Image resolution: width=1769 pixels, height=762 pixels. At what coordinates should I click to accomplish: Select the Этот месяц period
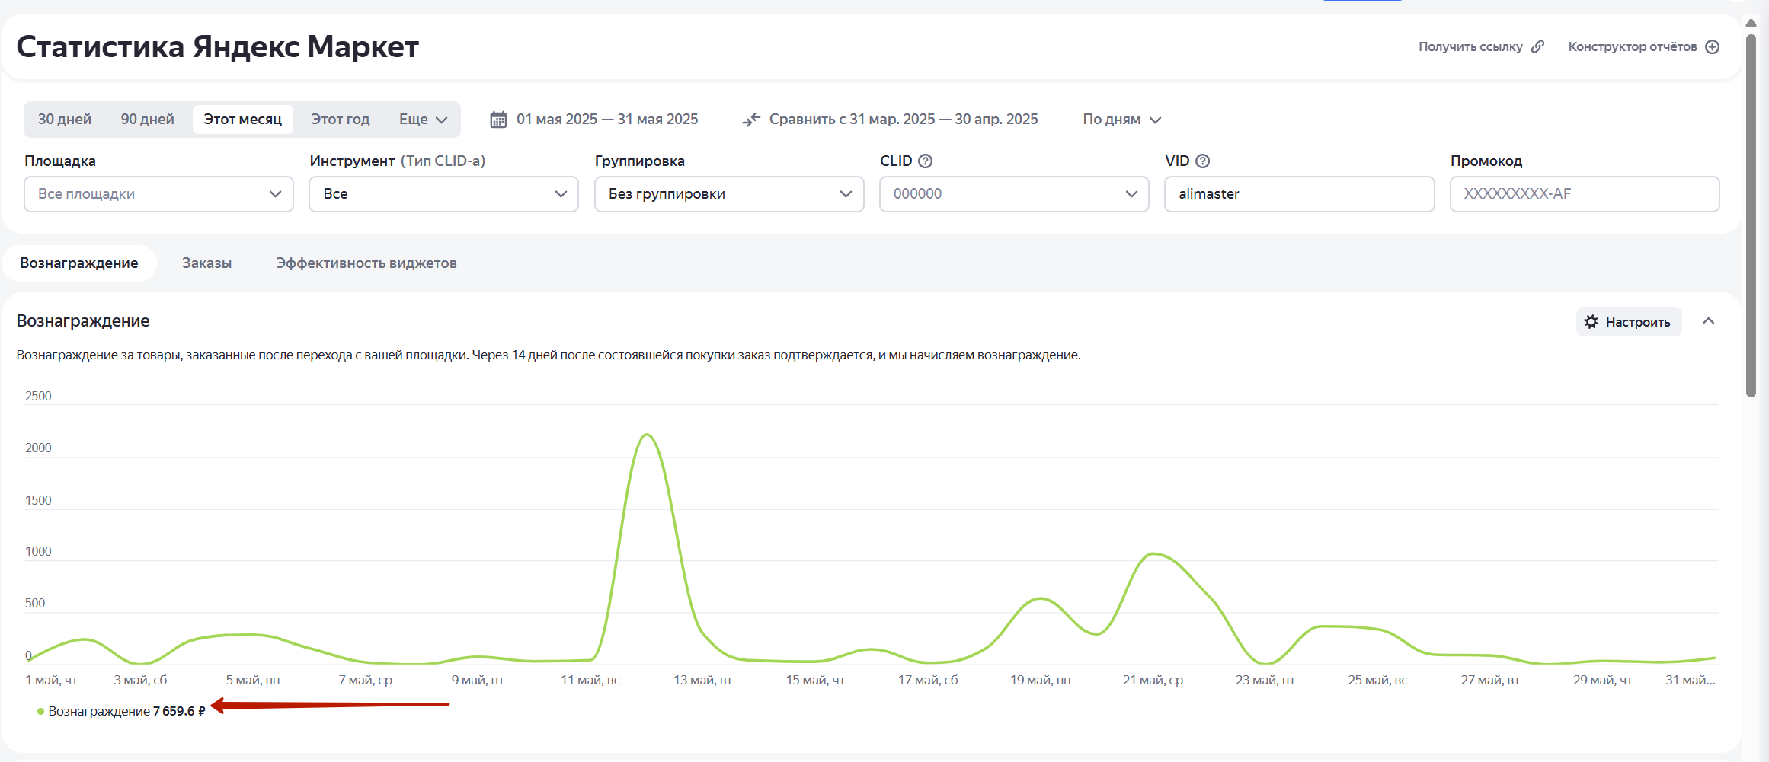pos(243,120)
